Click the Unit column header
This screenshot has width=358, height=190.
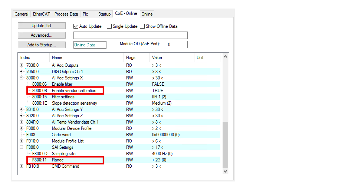coord(207,58)
